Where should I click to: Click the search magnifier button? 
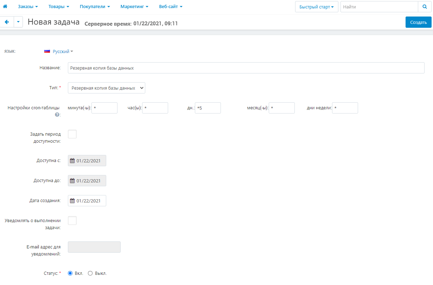click(425, 7)
